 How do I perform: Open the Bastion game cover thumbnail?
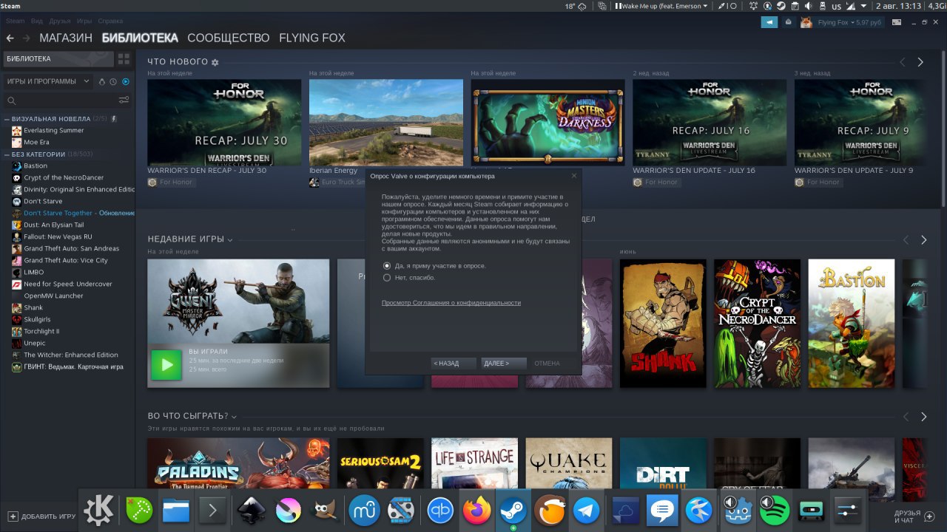point(851,323)
